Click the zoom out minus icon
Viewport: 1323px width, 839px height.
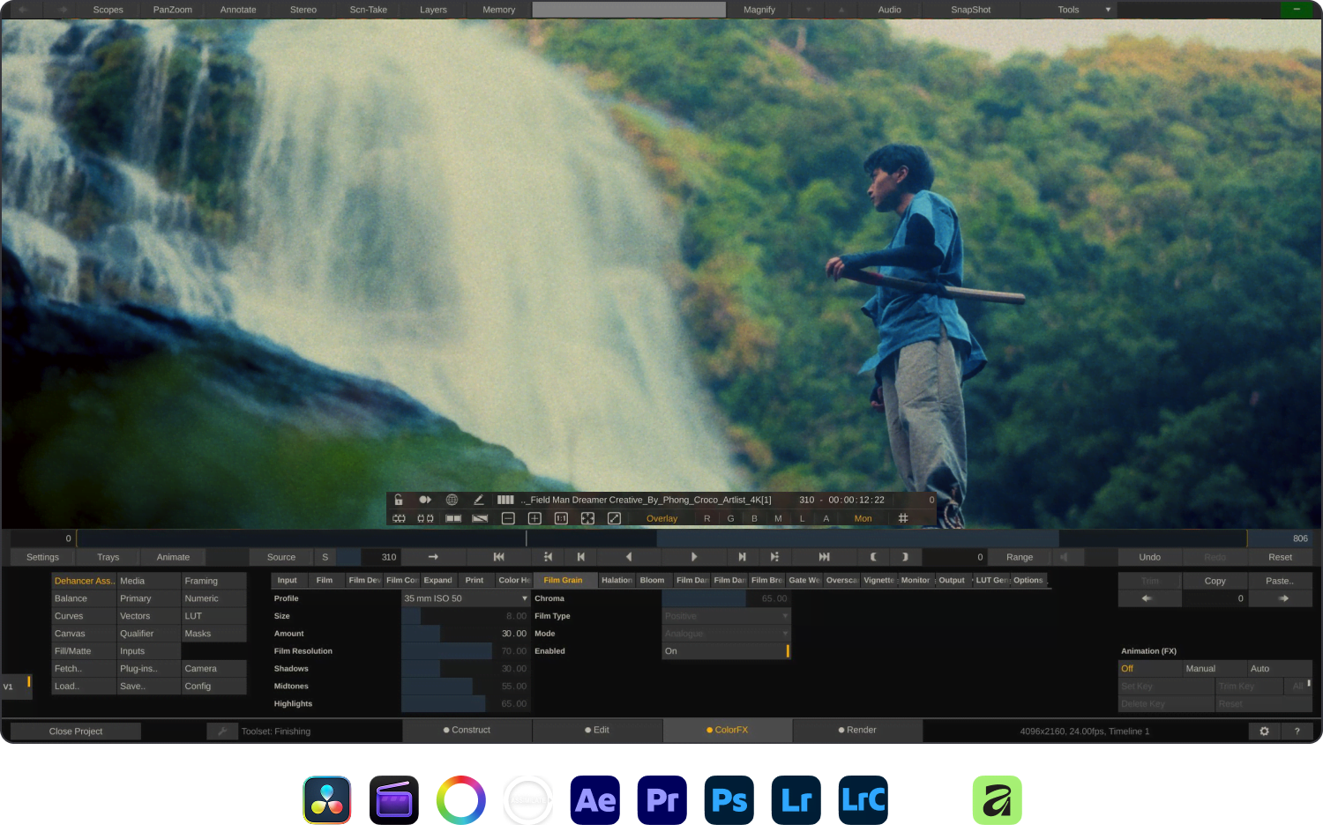pyautogui.click(x=508, y=518)
